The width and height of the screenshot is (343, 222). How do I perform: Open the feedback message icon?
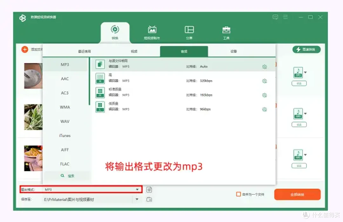pyautogui.click(x=275, y=17)
